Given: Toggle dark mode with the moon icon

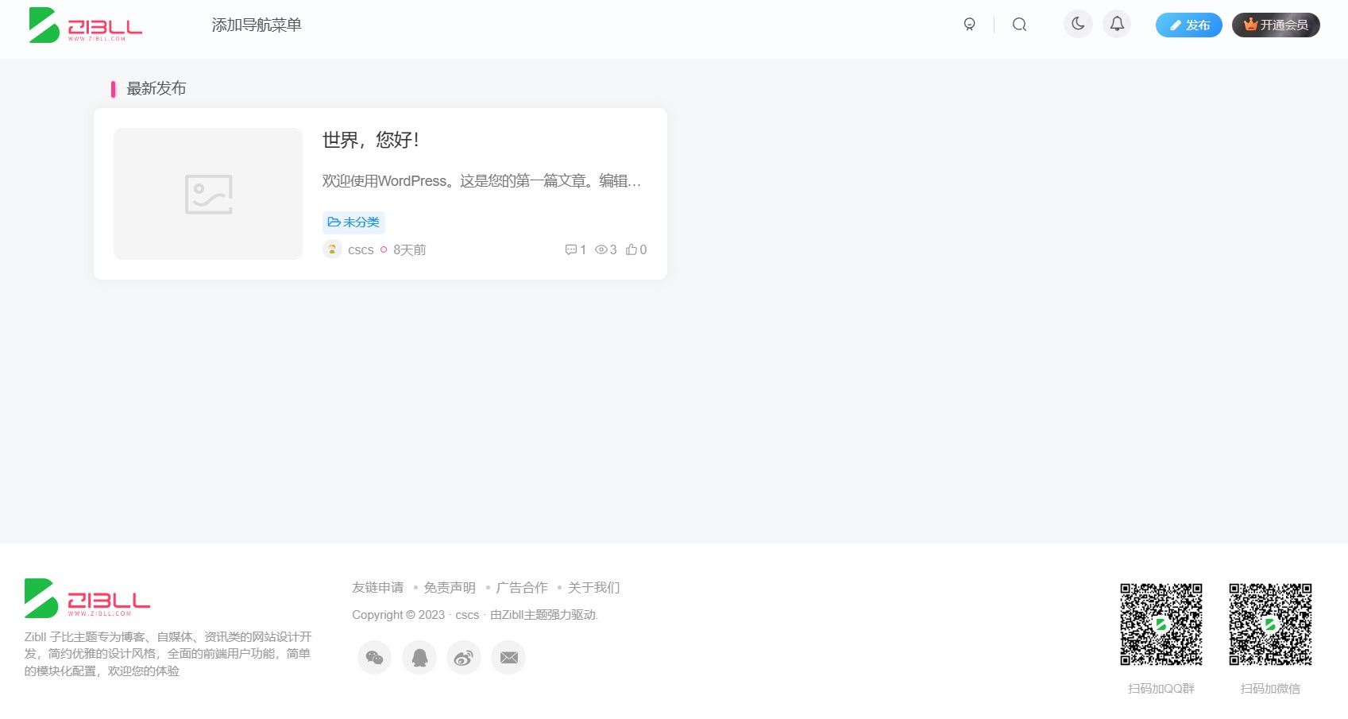Looking at the screenshot, I should [x=1077, y=24].
